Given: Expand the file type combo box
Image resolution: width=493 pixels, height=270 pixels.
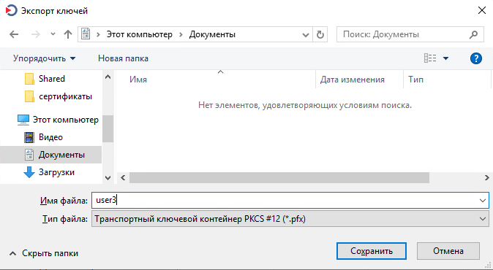Looking at the screenshot, I should [x=483, y=219].
